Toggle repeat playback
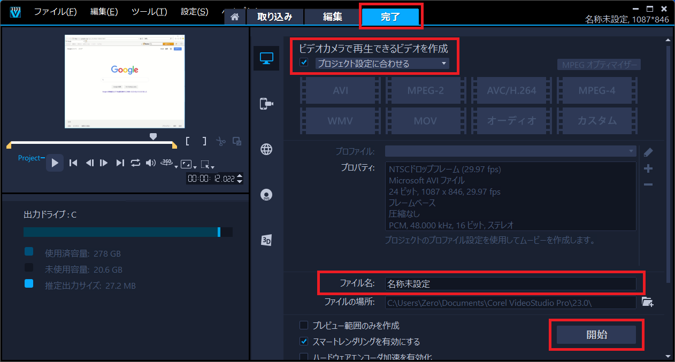 135,163
